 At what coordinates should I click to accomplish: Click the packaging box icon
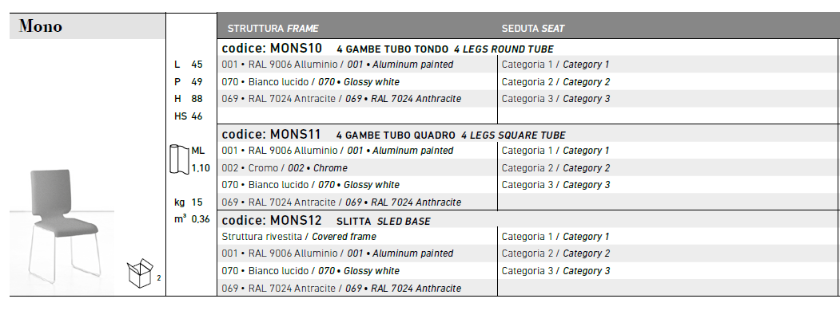(x=140, y=273)
